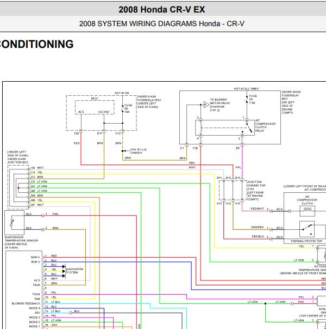Click the 'MODE 1' terminal label

pos(35,326)
